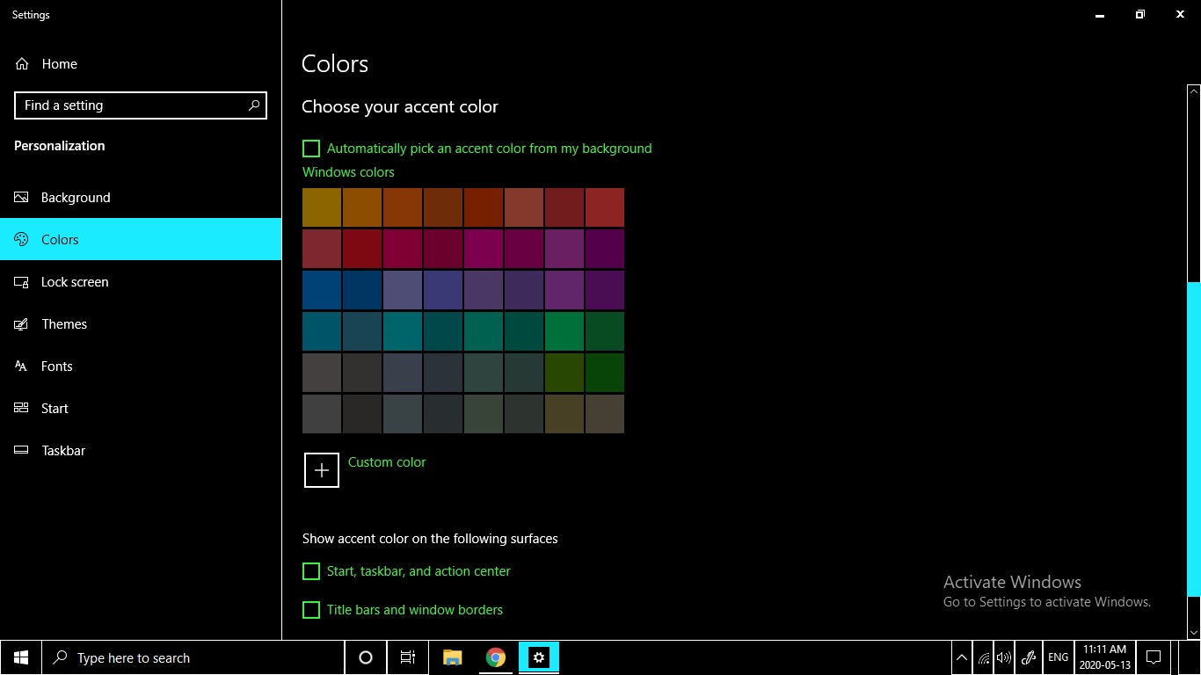Pick the first blue swatch in third row

click(322, 290)
